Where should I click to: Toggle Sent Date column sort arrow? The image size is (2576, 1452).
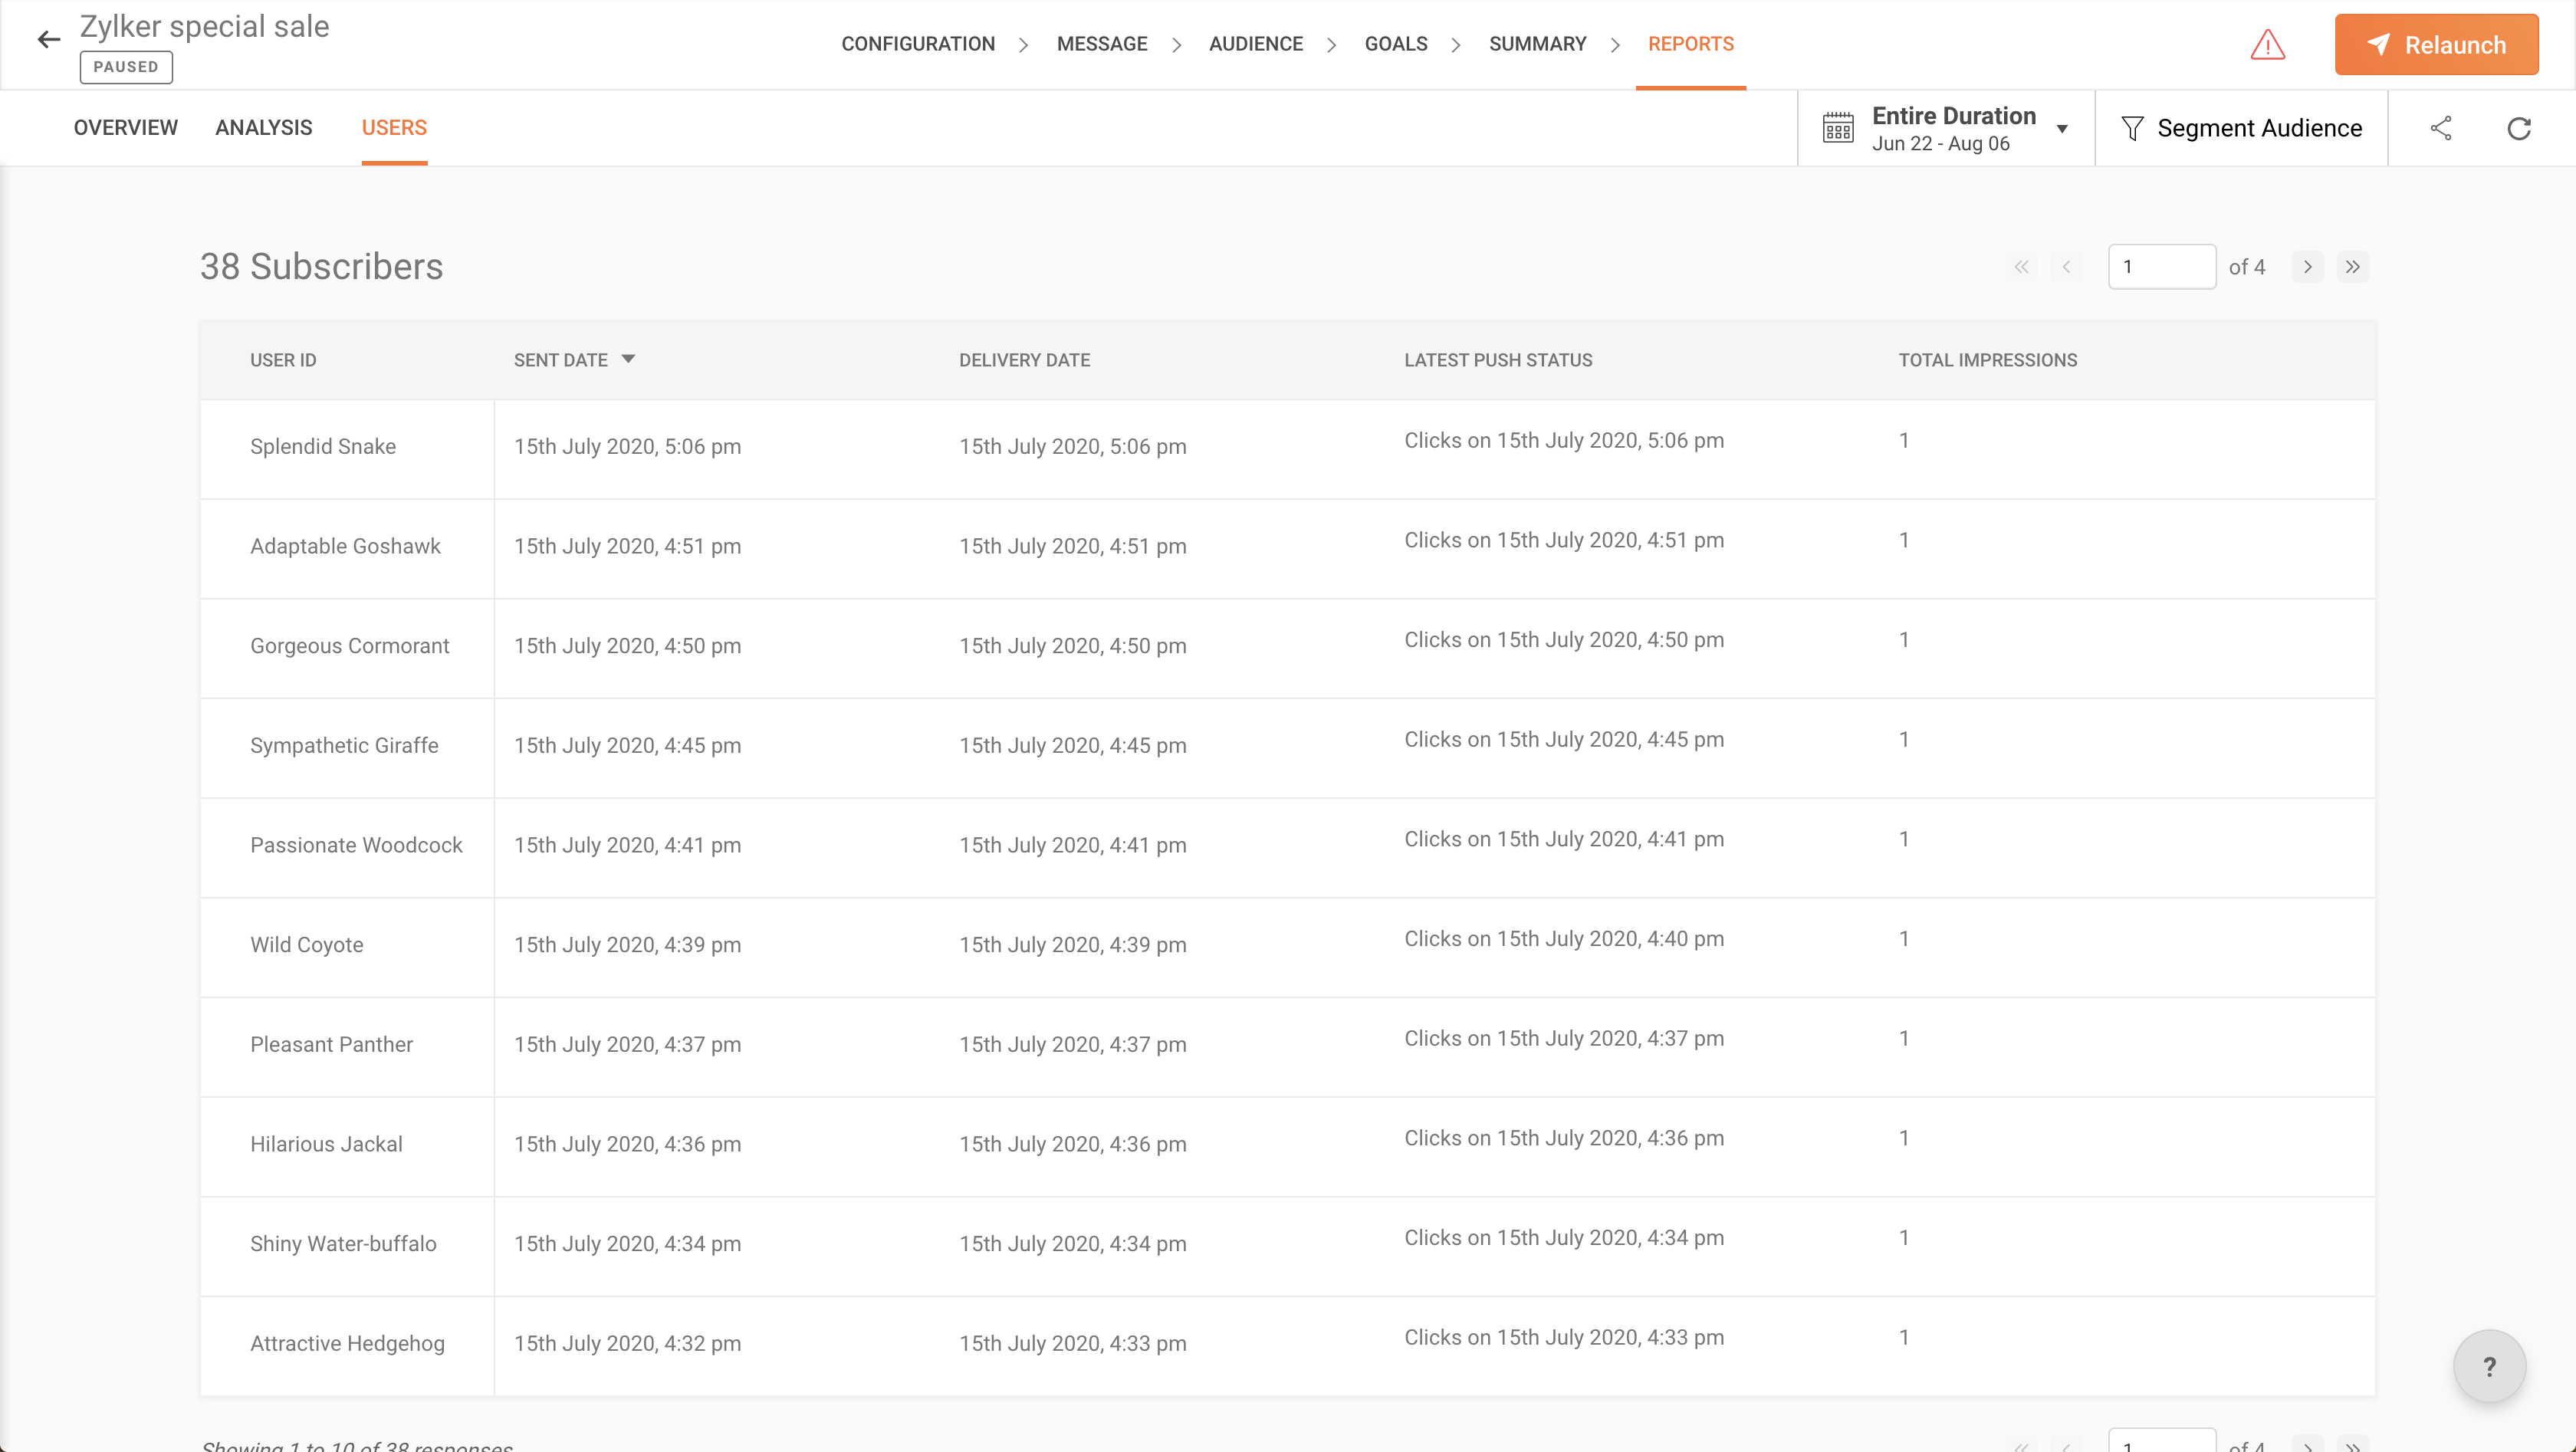pos(628,359)
